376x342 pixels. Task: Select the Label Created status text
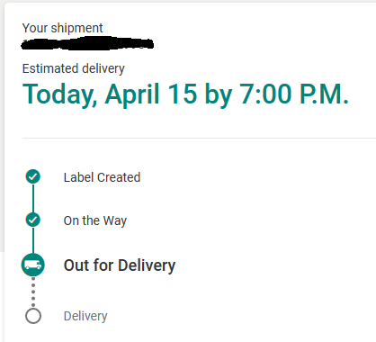pos(102,177)
